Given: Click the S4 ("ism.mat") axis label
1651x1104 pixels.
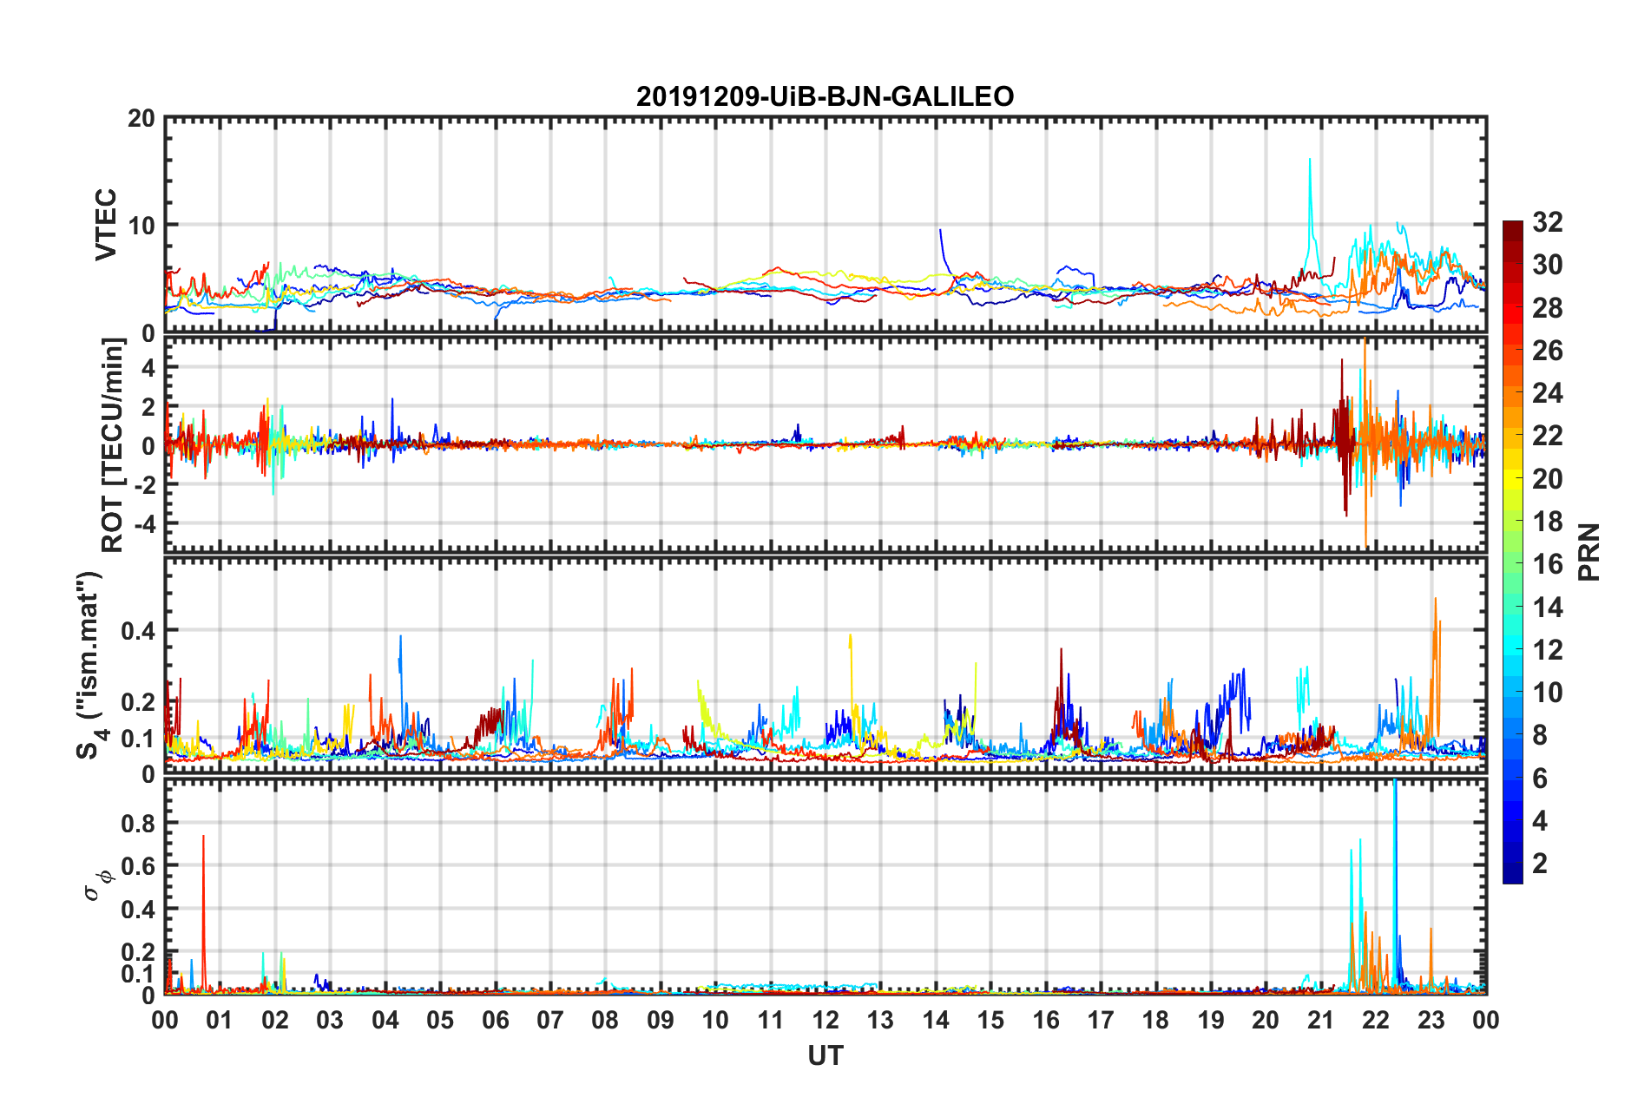Looking at the screenshot, I should pos(90,665).
